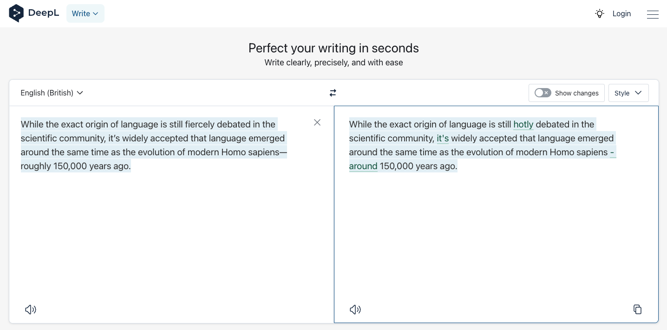Click the underlined 'around' suggestion
Image resolution: width=667 pixels, height=330 pixels.
point(362,166)
